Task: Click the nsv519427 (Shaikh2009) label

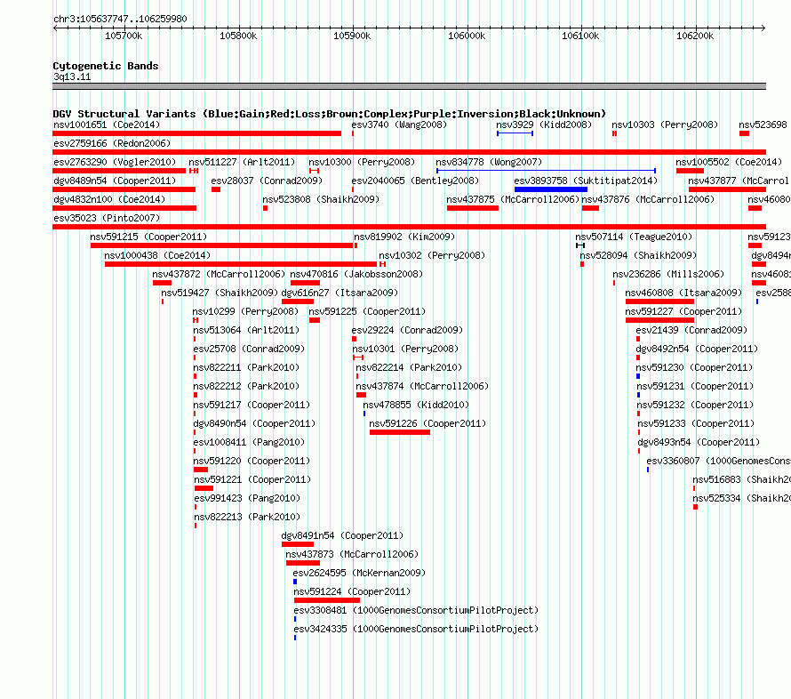Action: pyautogui.click(x=220, y=293)
